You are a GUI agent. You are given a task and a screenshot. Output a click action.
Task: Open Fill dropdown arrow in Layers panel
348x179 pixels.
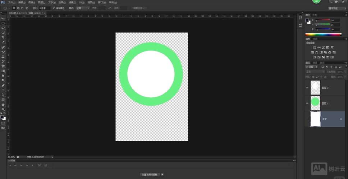coord(345,77)
